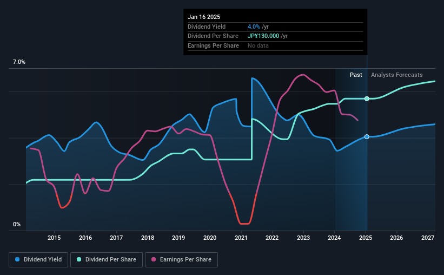Click the teal Dividend Per Share legend dot

pyautogui.click(x=79, y=259)
